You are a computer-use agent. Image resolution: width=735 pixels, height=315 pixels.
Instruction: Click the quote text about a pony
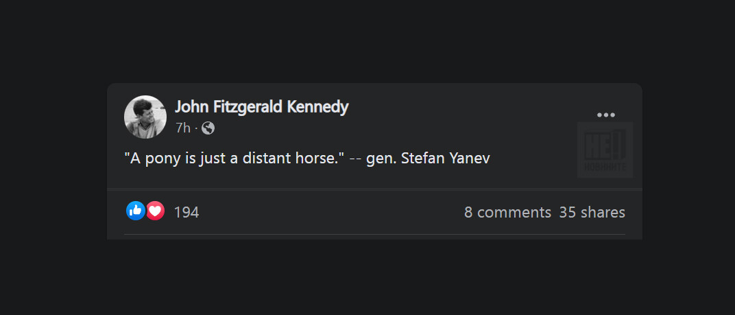click(234, 158)
